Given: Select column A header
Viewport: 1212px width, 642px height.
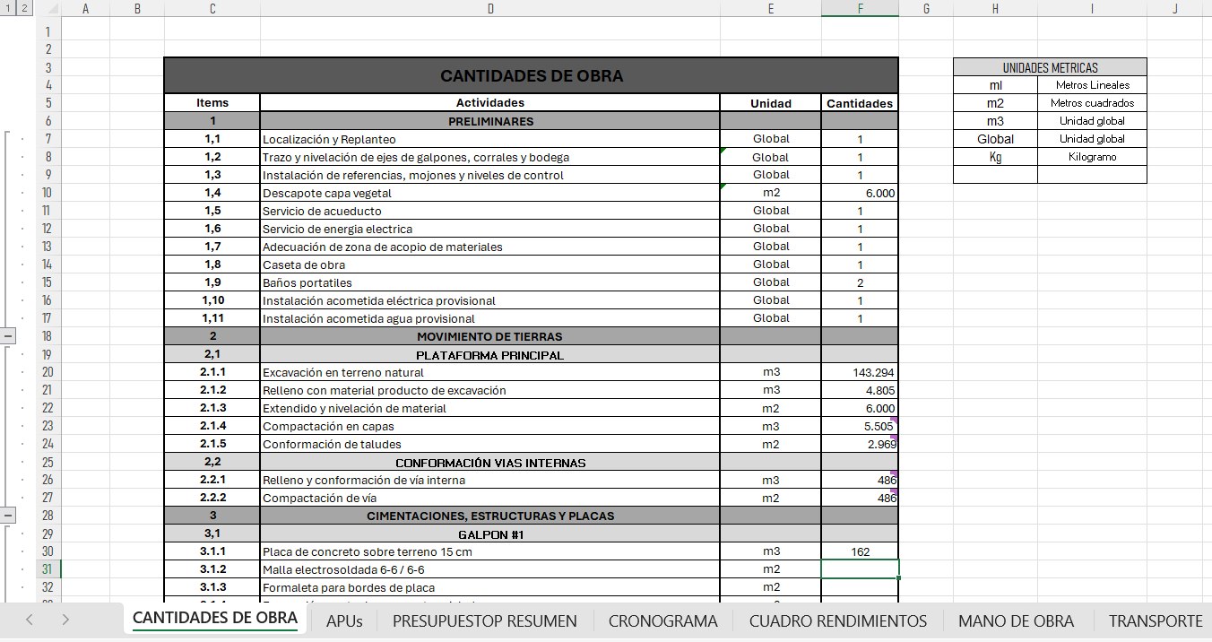Looking at the screenshot, I should [85, 8].
